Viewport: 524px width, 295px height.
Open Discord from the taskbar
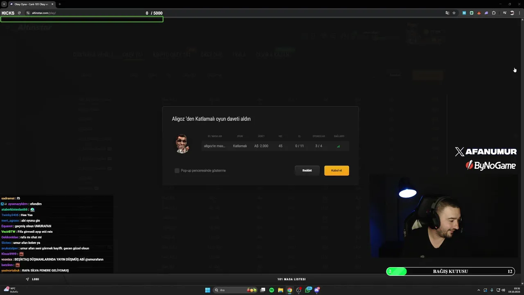point(317,290)
